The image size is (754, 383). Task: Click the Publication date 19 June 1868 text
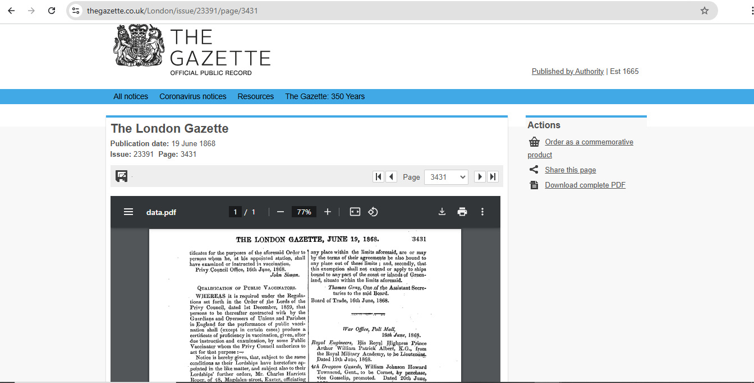click(163, 143)
